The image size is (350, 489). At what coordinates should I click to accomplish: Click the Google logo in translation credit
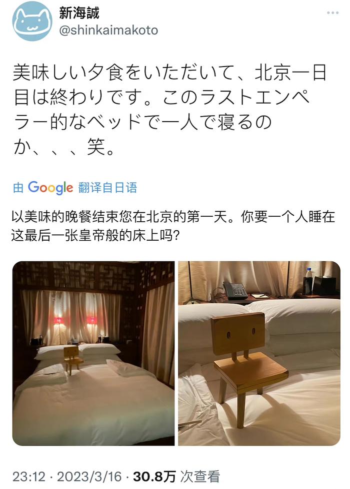tap(50, 188)
